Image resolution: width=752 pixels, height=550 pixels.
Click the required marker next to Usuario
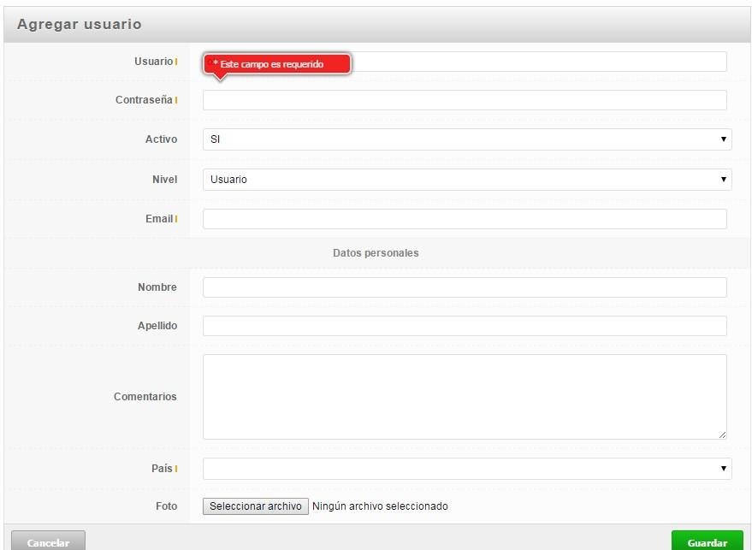175,61
